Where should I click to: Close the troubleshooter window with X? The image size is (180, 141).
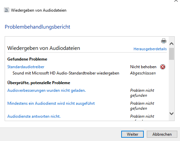176,1
